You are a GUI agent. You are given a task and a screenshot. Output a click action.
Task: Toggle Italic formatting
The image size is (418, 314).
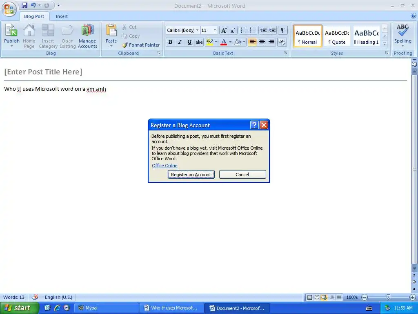tap(180, 42)
